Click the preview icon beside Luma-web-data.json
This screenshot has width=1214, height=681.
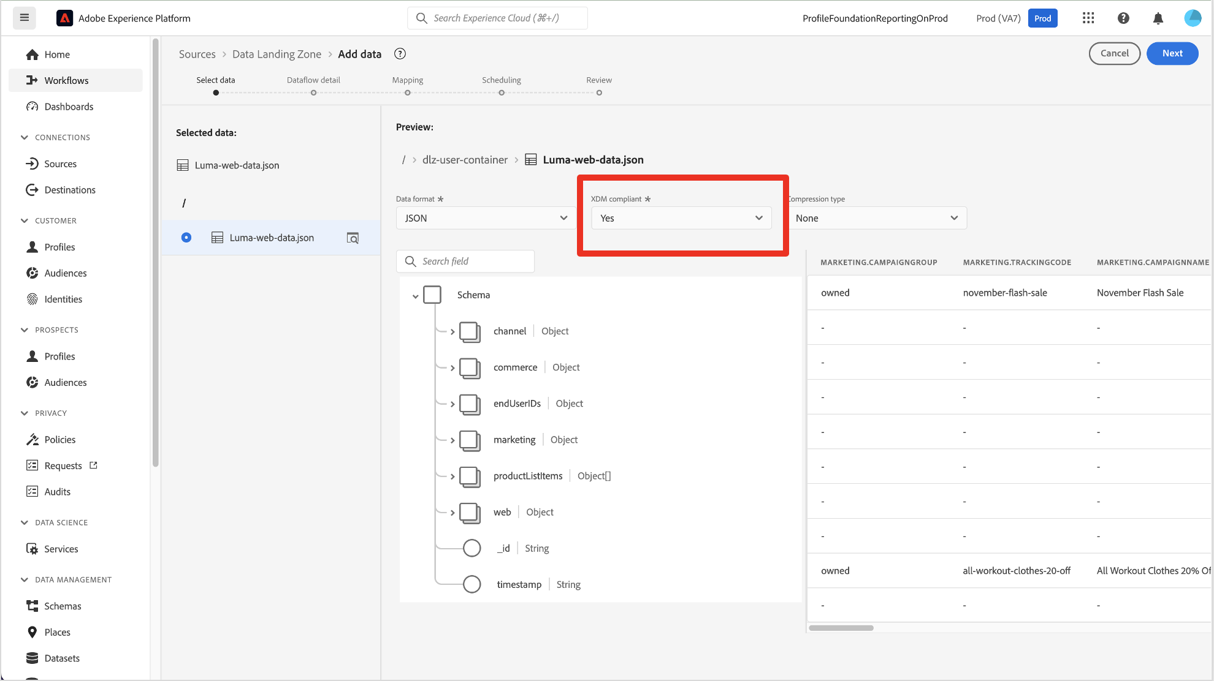[x=353, y=238]
